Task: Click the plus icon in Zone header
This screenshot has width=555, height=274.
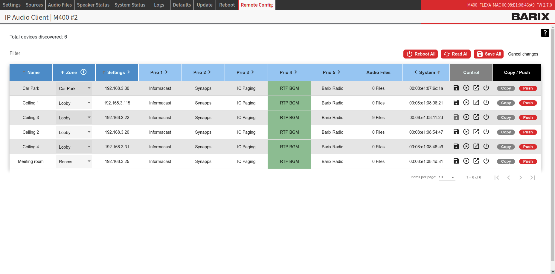Action: (84, 72)
